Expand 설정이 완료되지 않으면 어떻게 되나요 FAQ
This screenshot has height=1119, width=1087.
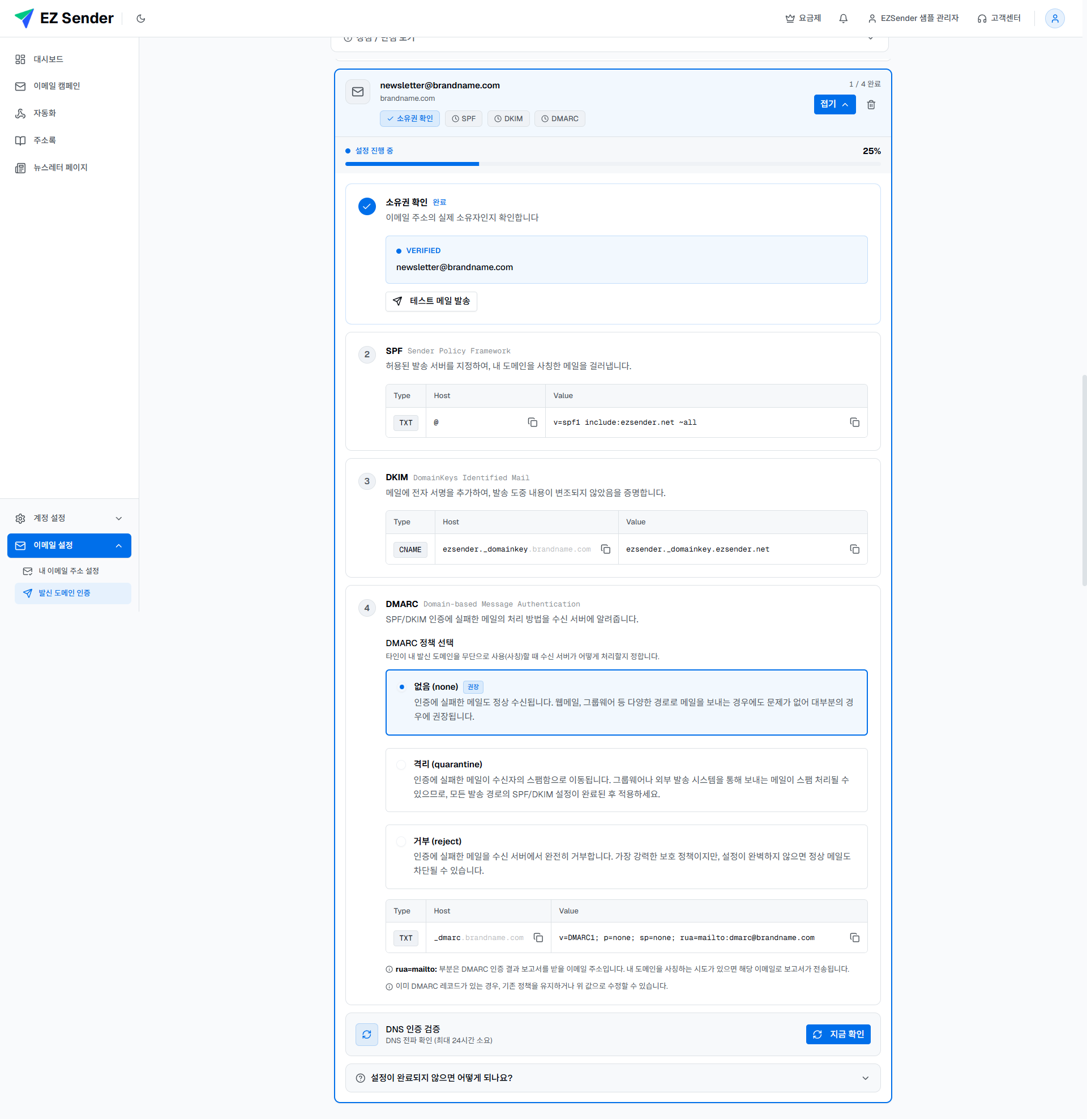coord(613,1078)
